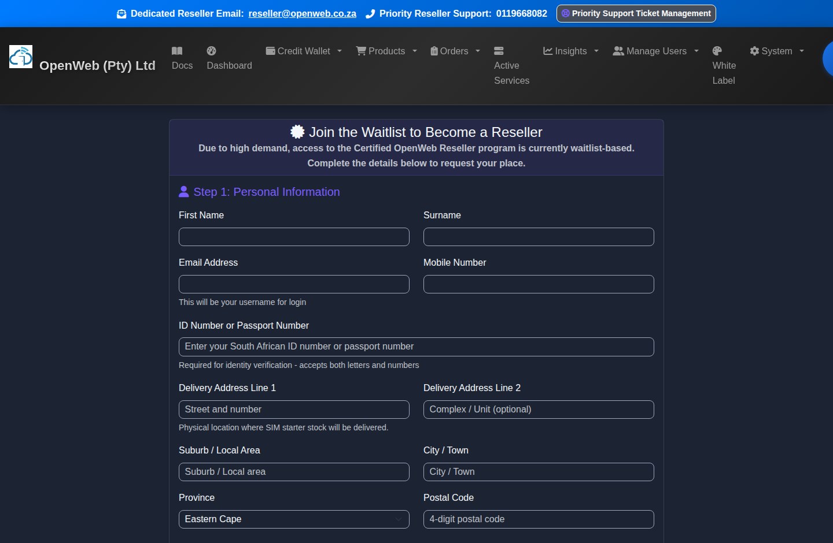833x543 pixels.
Task: Click the person icon beside Step 1
Action: point(184,191)
